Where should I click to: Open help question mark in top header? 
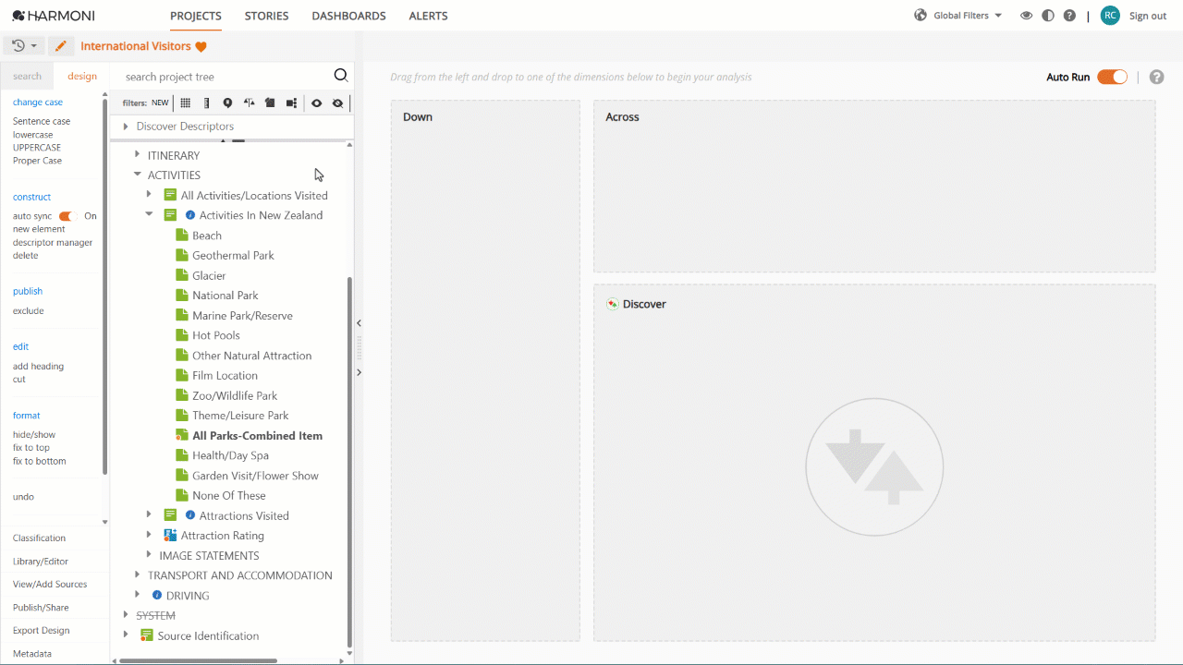(x=1069, y=16)
